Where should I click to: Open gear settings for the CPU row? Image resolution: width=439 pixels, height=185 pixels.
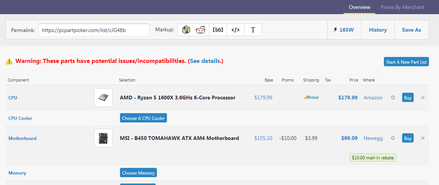(x=393, y=98)
